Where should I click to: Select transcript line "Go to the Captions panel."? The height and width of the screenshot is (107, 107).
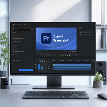(x=17, y=56)
